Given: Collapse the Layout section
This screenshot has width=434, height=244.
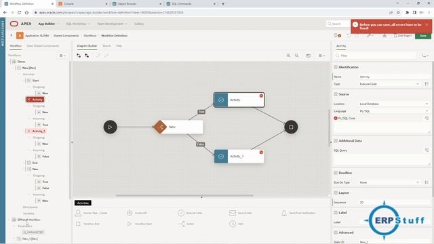Looking at the screenshot, I should pyautogui.click(x=336, y=192).
